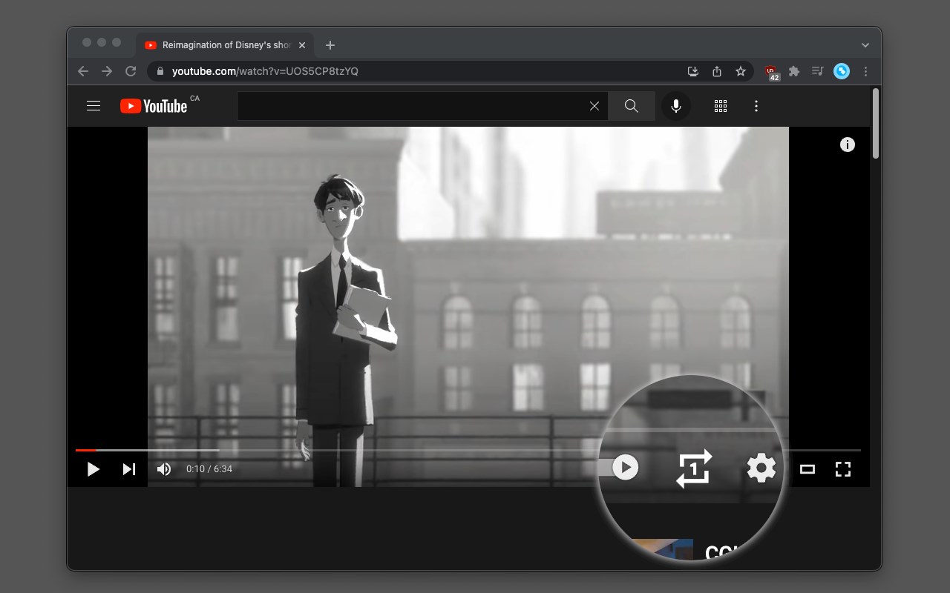Image resolution: width=950 pixels, height=593 pixels.
Task: Open the uBlock extension showing 42
Action: [x=772, y=72]
